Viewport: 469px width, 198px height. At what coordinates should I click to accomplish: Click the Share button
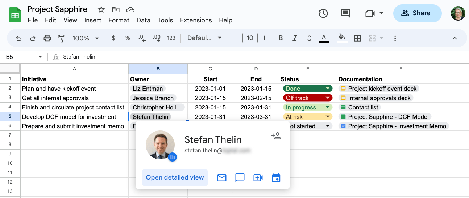click(x=417, y=13)
